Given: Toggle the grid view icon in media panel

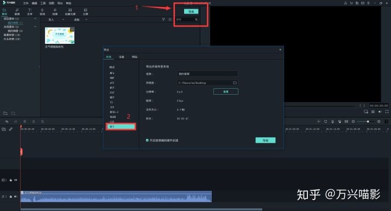Looking at the screenshot, I should click(170, 19).
